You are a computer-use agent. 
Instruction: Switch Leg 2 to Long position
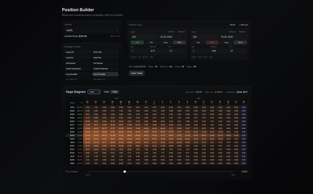pos(226,42)
